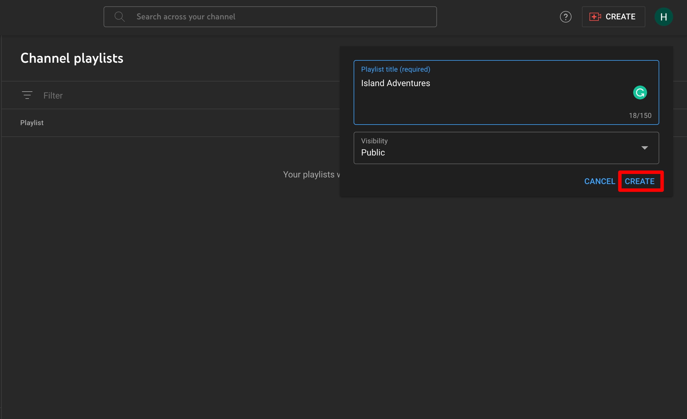The image size is (687, 419).
Task: Click the filter lines icon
Action: tap(27, 95)
